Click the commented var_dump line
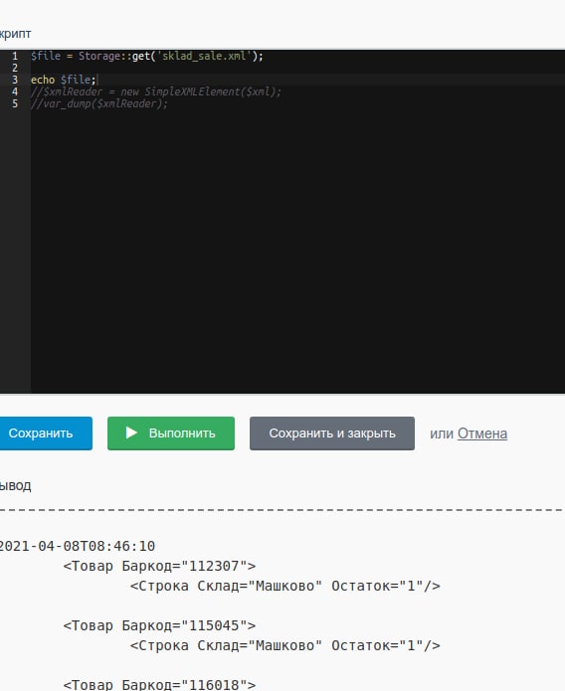565x691 pixels. point(99,103)
